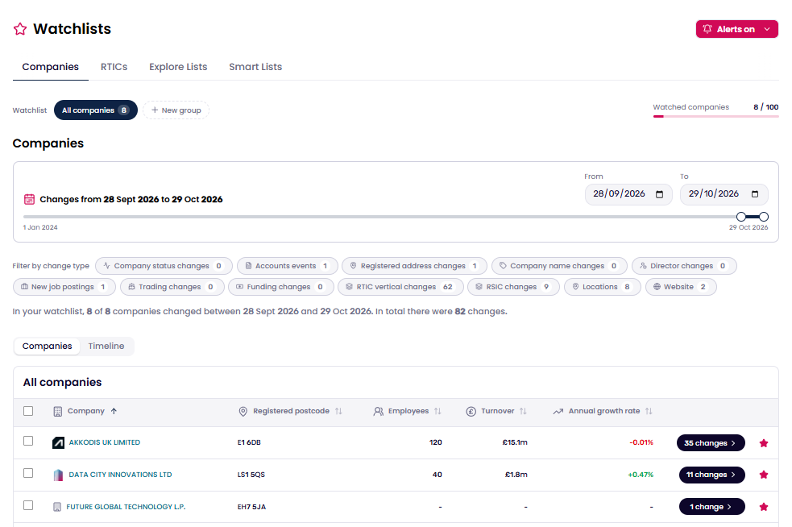792x527 pixels.
Task: Expand 1 change for Future Global Technology
Action: tap(711, 507)
